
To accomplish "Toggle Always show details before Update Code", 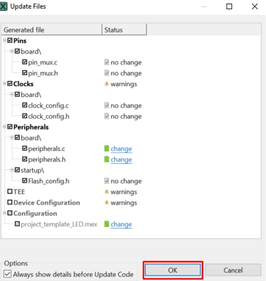I will [x=8, y=274].
